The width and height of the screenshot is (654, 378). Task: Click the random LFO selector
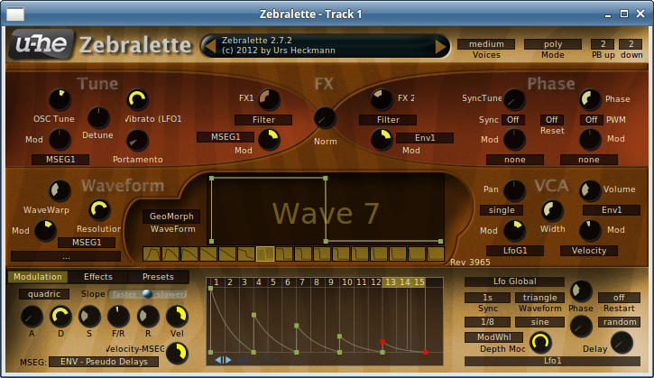620,322
